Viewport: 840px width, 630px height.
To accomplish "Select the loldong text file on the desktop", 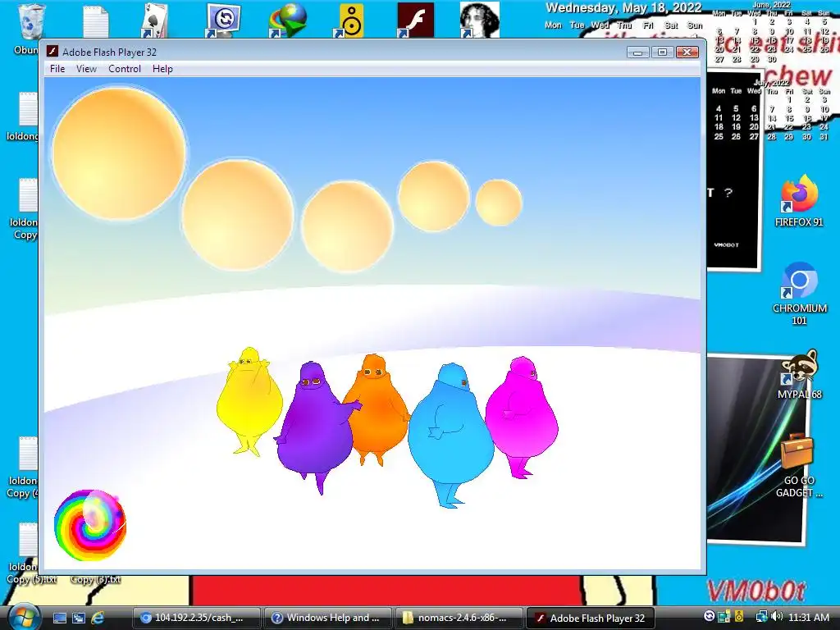I will coord(24,116).
